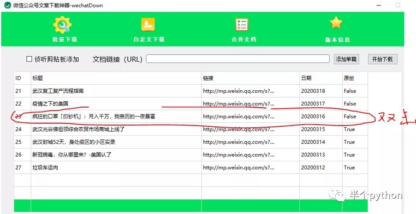The height and width of the screenshot is (214, 416).
Task: Select row 新冠病毒，你从哪里来？-美国认了
Action: click(191, 155)
